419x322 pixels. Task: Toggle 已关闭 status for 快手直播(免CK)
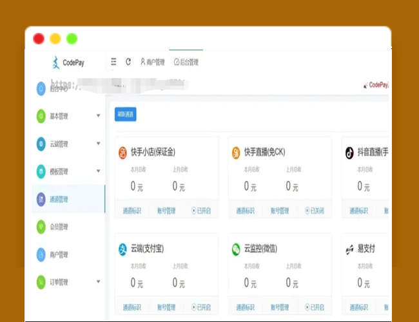pos(315,211)
